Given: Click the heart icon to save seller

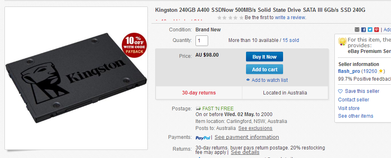Looking at the screenshot, I should [340, 92].
